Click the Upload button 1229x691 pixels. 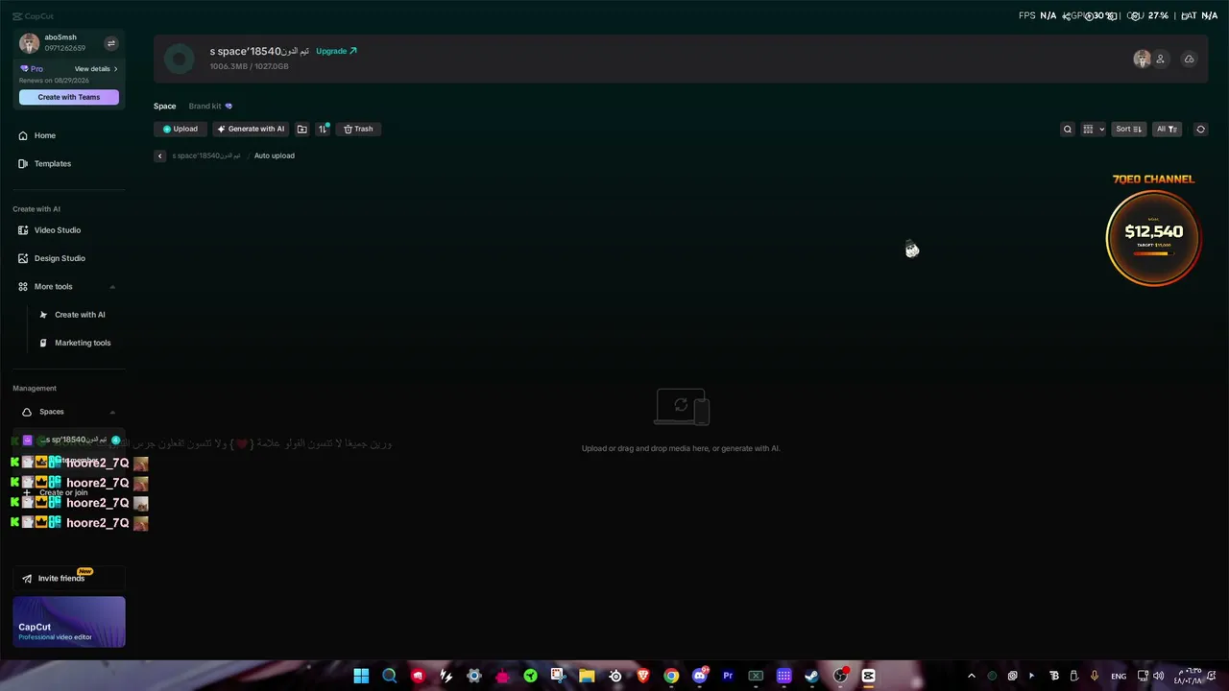tap(180, 129)
